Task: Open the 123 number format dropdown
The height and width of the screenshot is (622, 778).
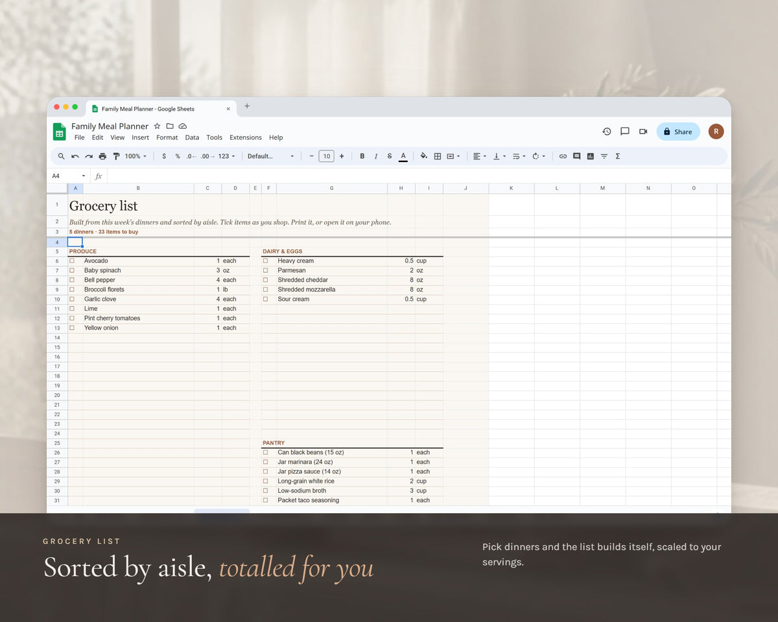Action: 226,156
